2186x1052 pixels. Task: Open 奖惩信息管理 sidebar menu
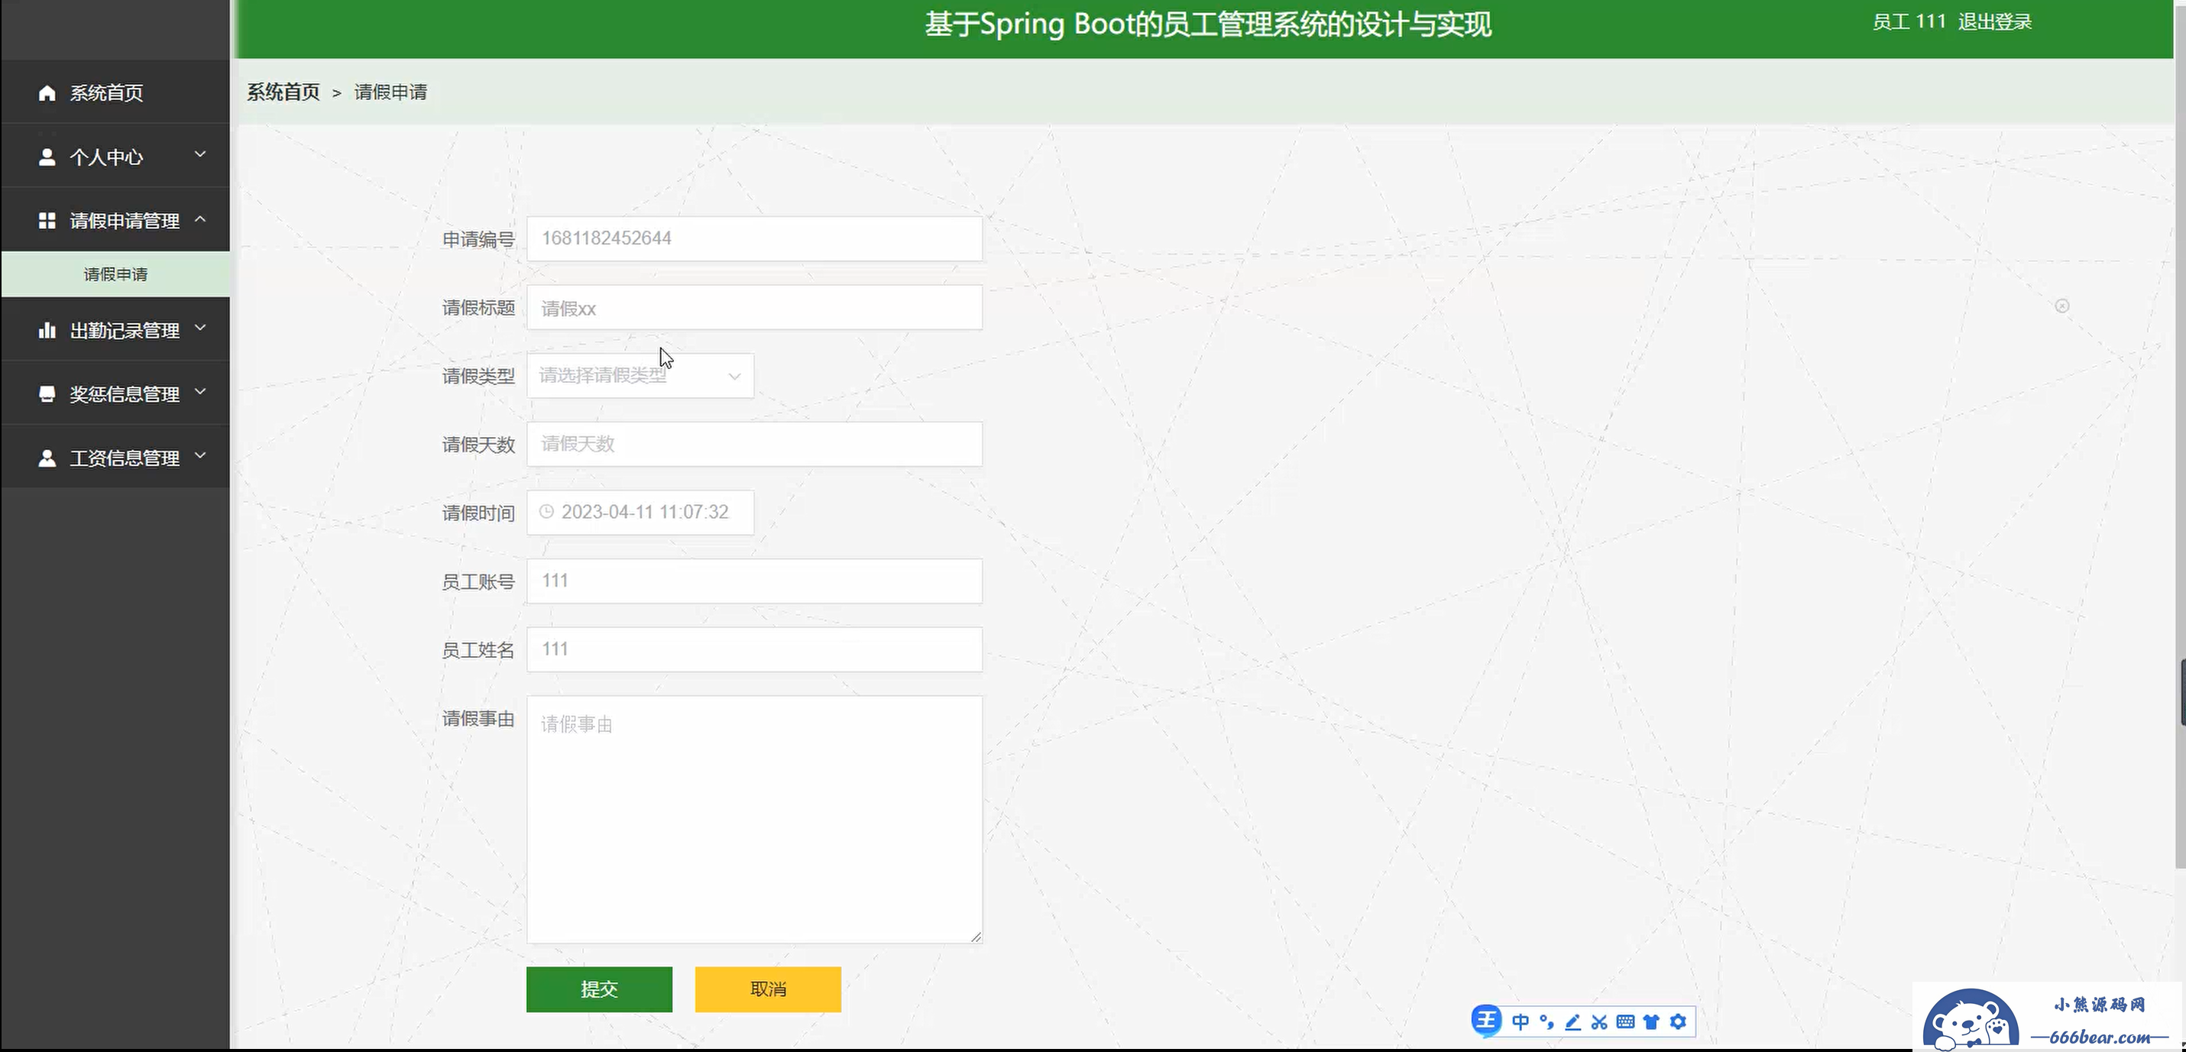(115, 393)
